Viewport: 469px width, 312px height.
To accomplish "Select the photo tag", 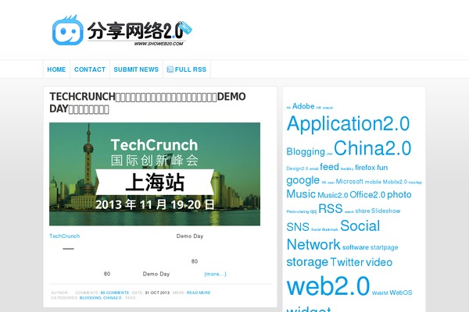I will (399, 195).
